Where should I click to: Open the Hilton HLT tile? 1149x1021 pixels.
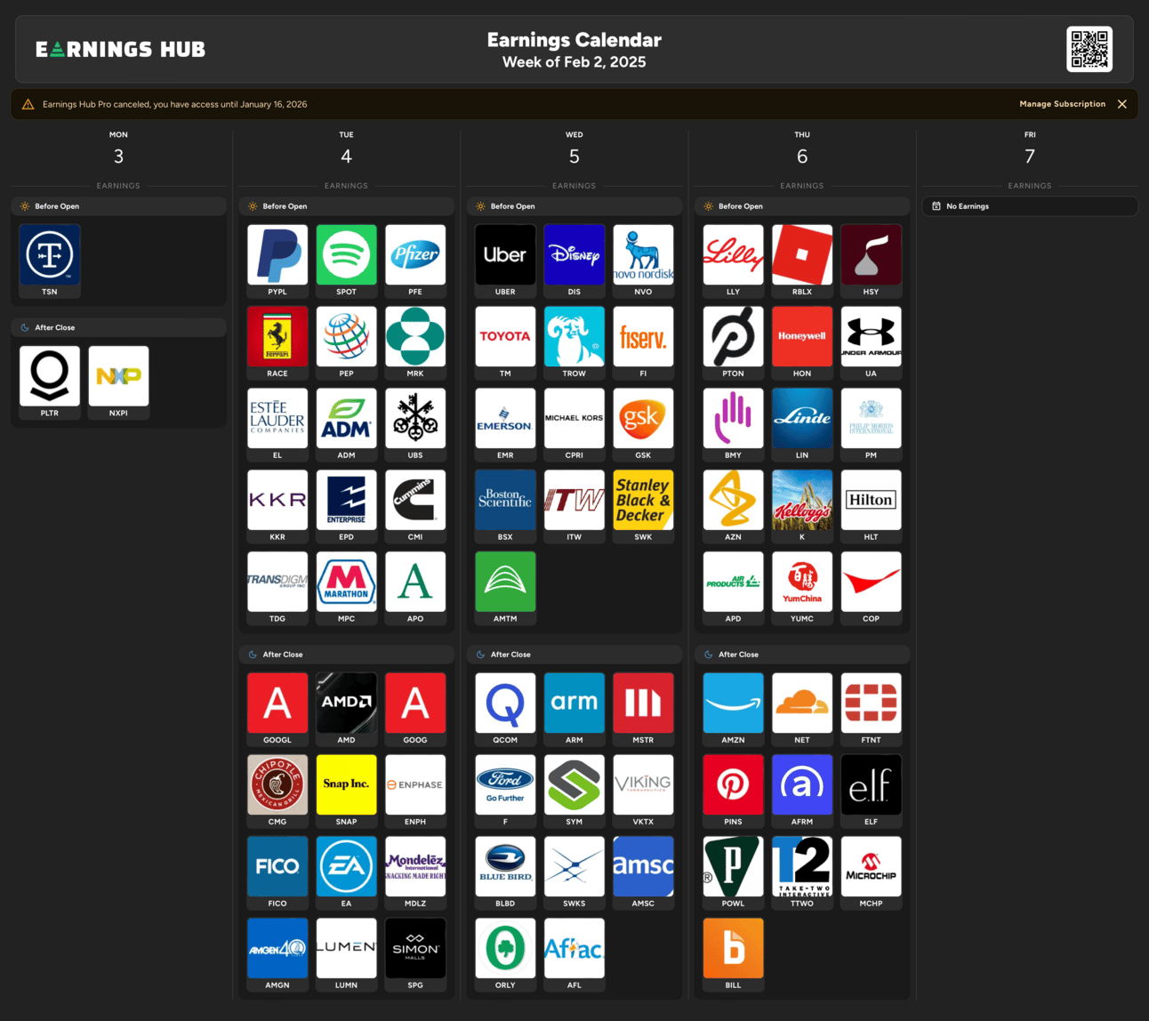coord(871,506)
